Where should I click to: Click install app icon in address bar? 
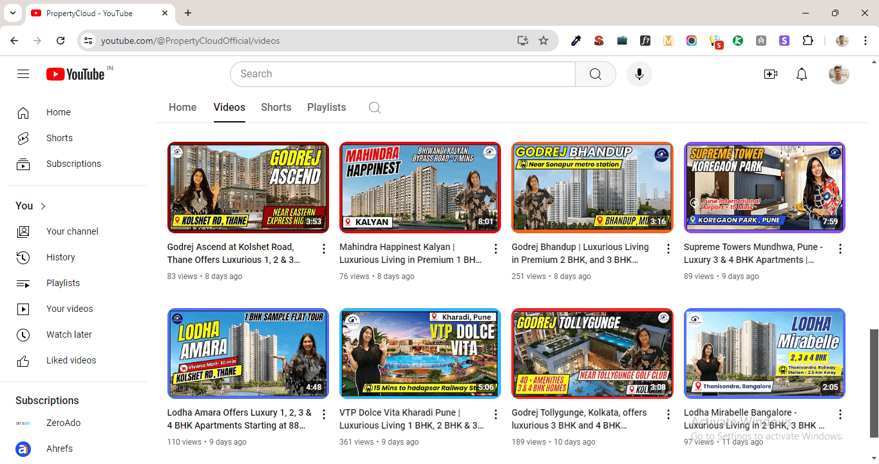[522, 41]
